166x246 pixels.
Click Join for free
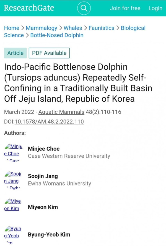pos(125,8)
